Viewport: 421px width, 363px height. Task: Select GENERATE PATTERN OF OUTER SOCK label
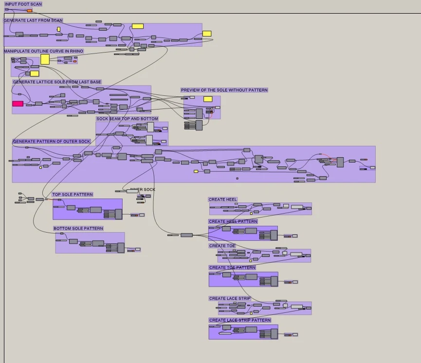tap(52, 142)
